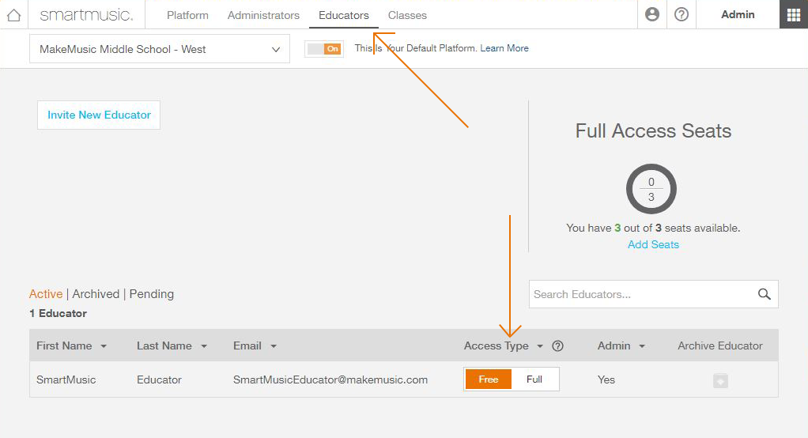Image resolution: width=808 pixels, height=438 pixels.
Task: Go to the home icon
Action: [x=14, y=15]
